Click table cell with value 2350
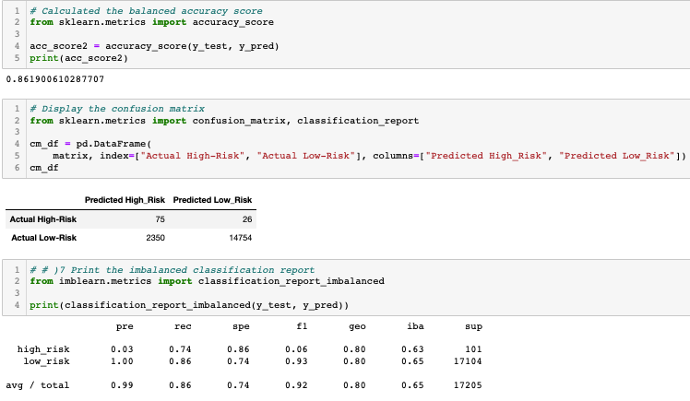 click(x=155, y=238)
